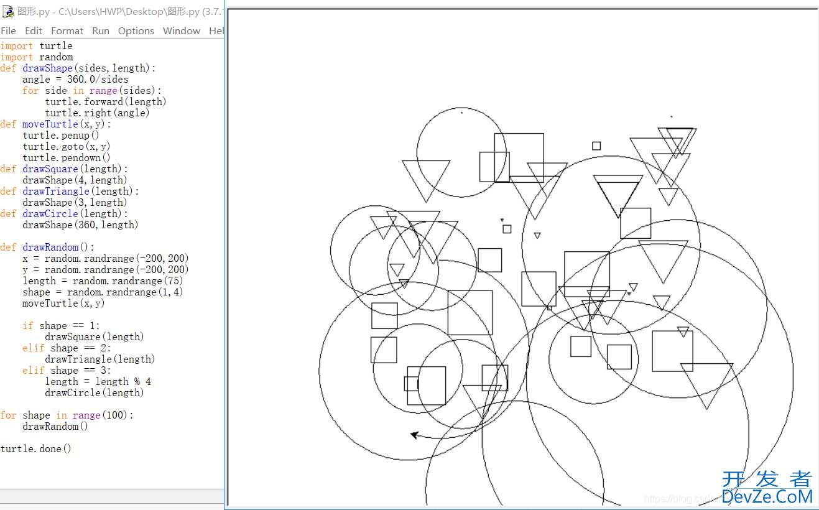The image size is (819, 510).
Task: Click the line 'drawShape(4,length)'
Action: pos(75,180)
